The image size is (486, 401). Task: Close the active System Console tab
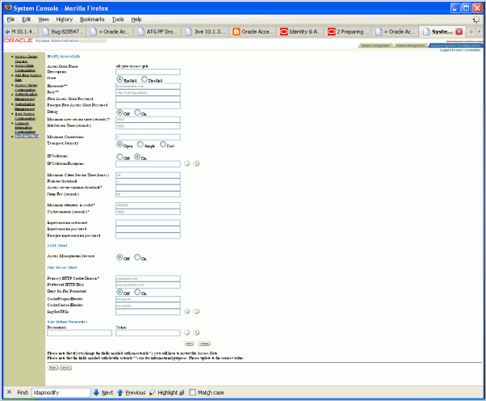tap(459, 32)
